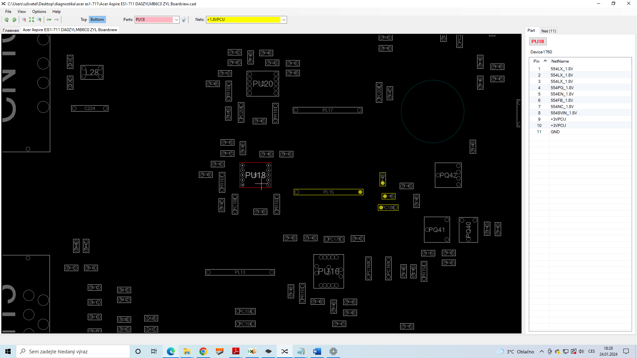
Task: Click the CPU chip icon in taskbar
Action: pyautogui.click(x=333, y=351)
